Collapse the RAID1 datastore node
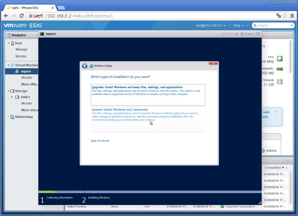 tap(12, 97)
